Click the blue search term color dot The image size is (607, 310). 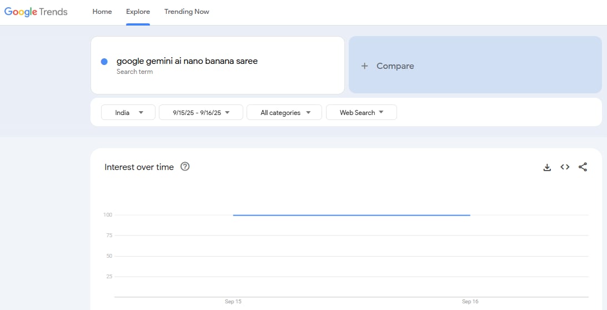104,62
